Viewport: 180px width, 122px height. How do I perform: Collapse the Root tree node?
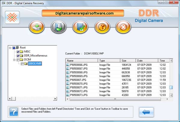click(10, 48)
